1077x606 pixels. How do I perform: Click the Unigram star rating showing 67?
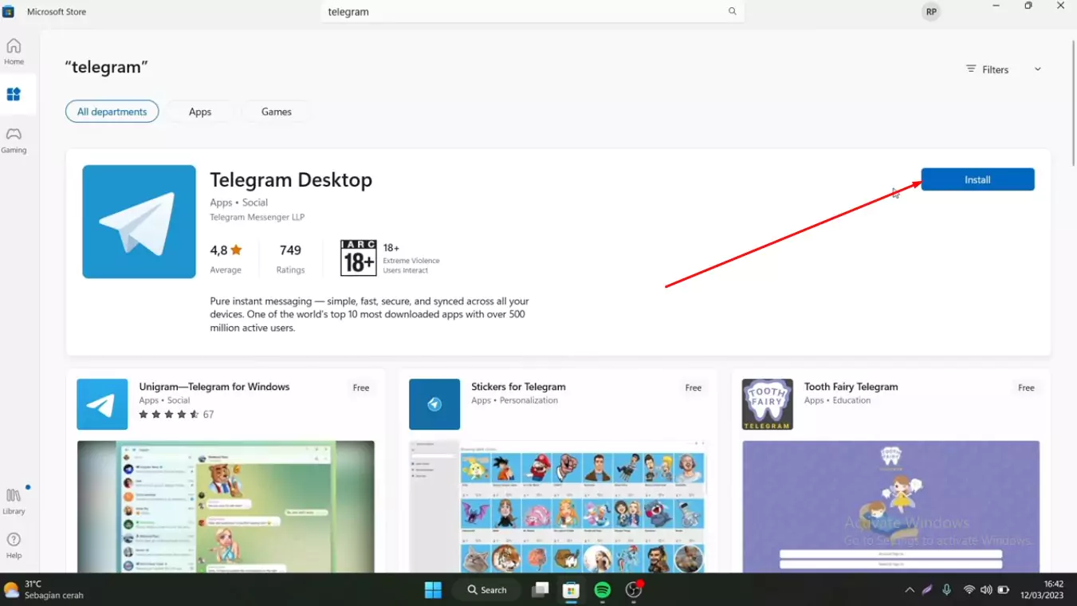point(176,415)
